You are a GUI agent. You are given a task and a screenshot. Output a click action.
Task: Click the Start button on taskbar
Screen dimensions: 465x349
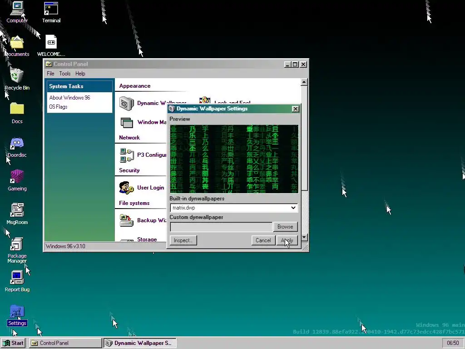13,343
